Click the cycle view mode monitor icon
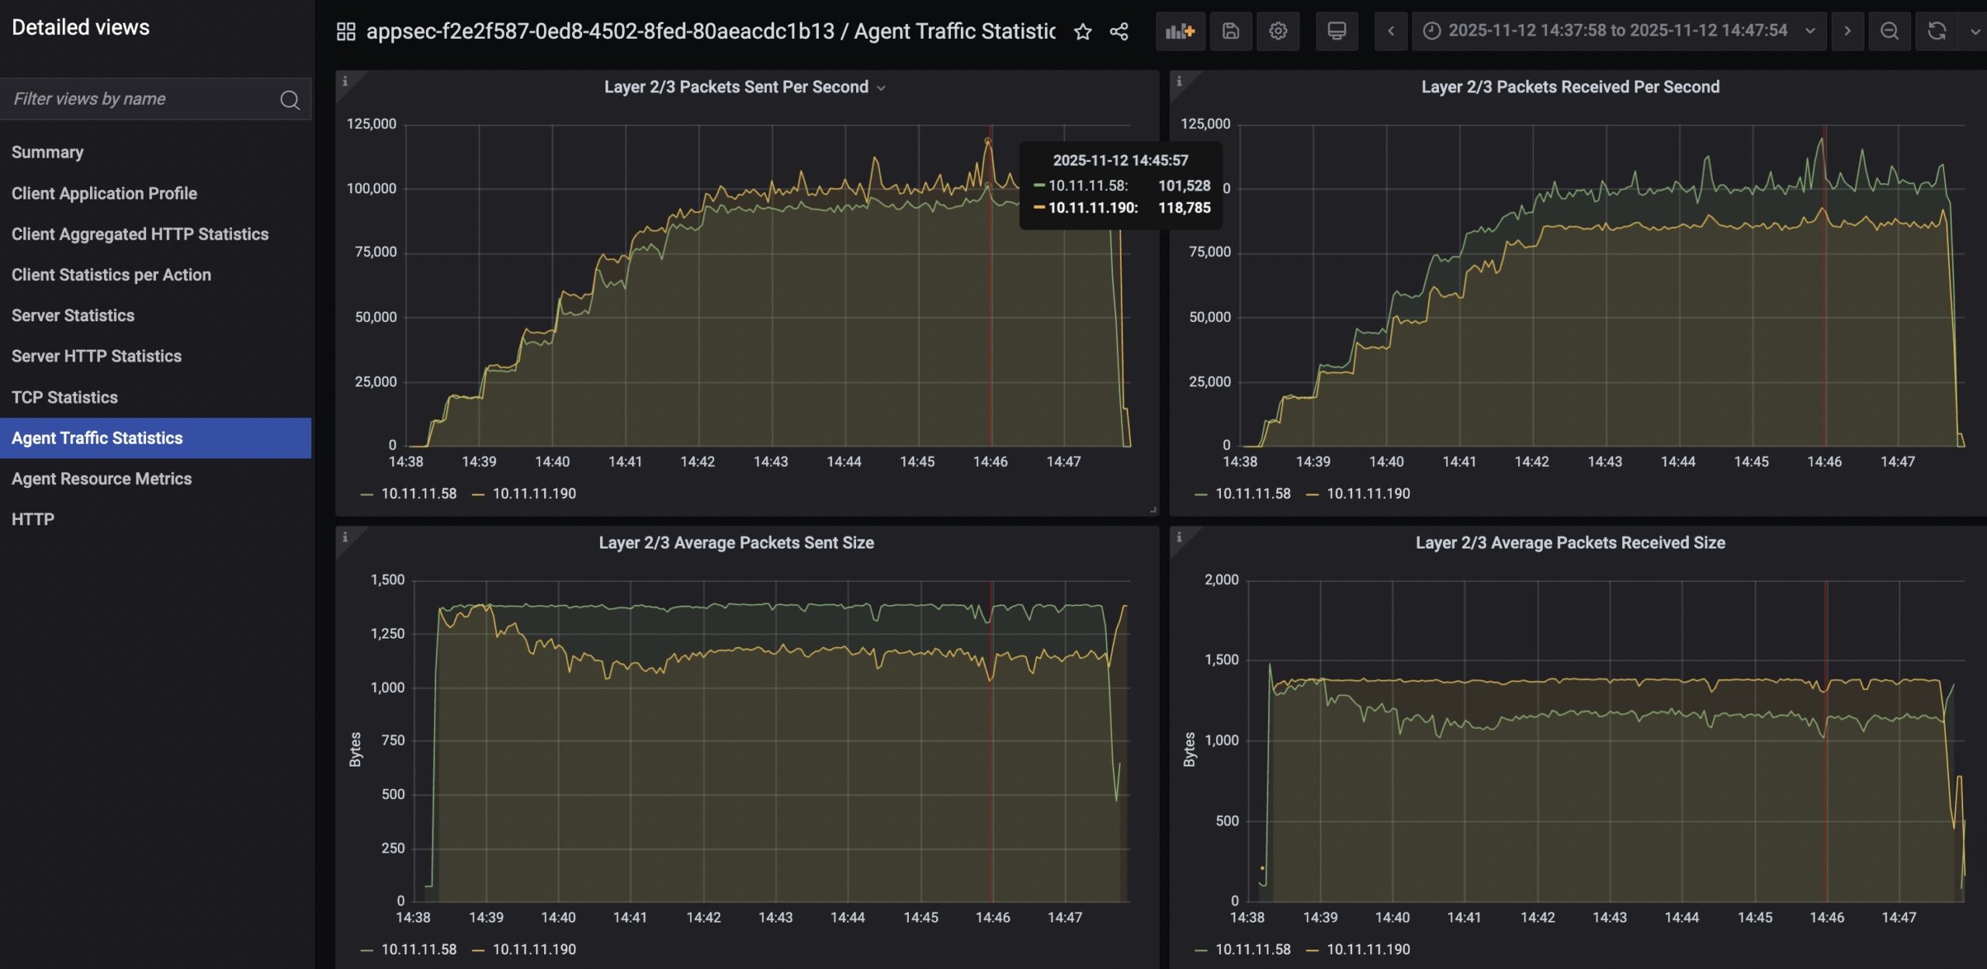 pos(1337,31)
